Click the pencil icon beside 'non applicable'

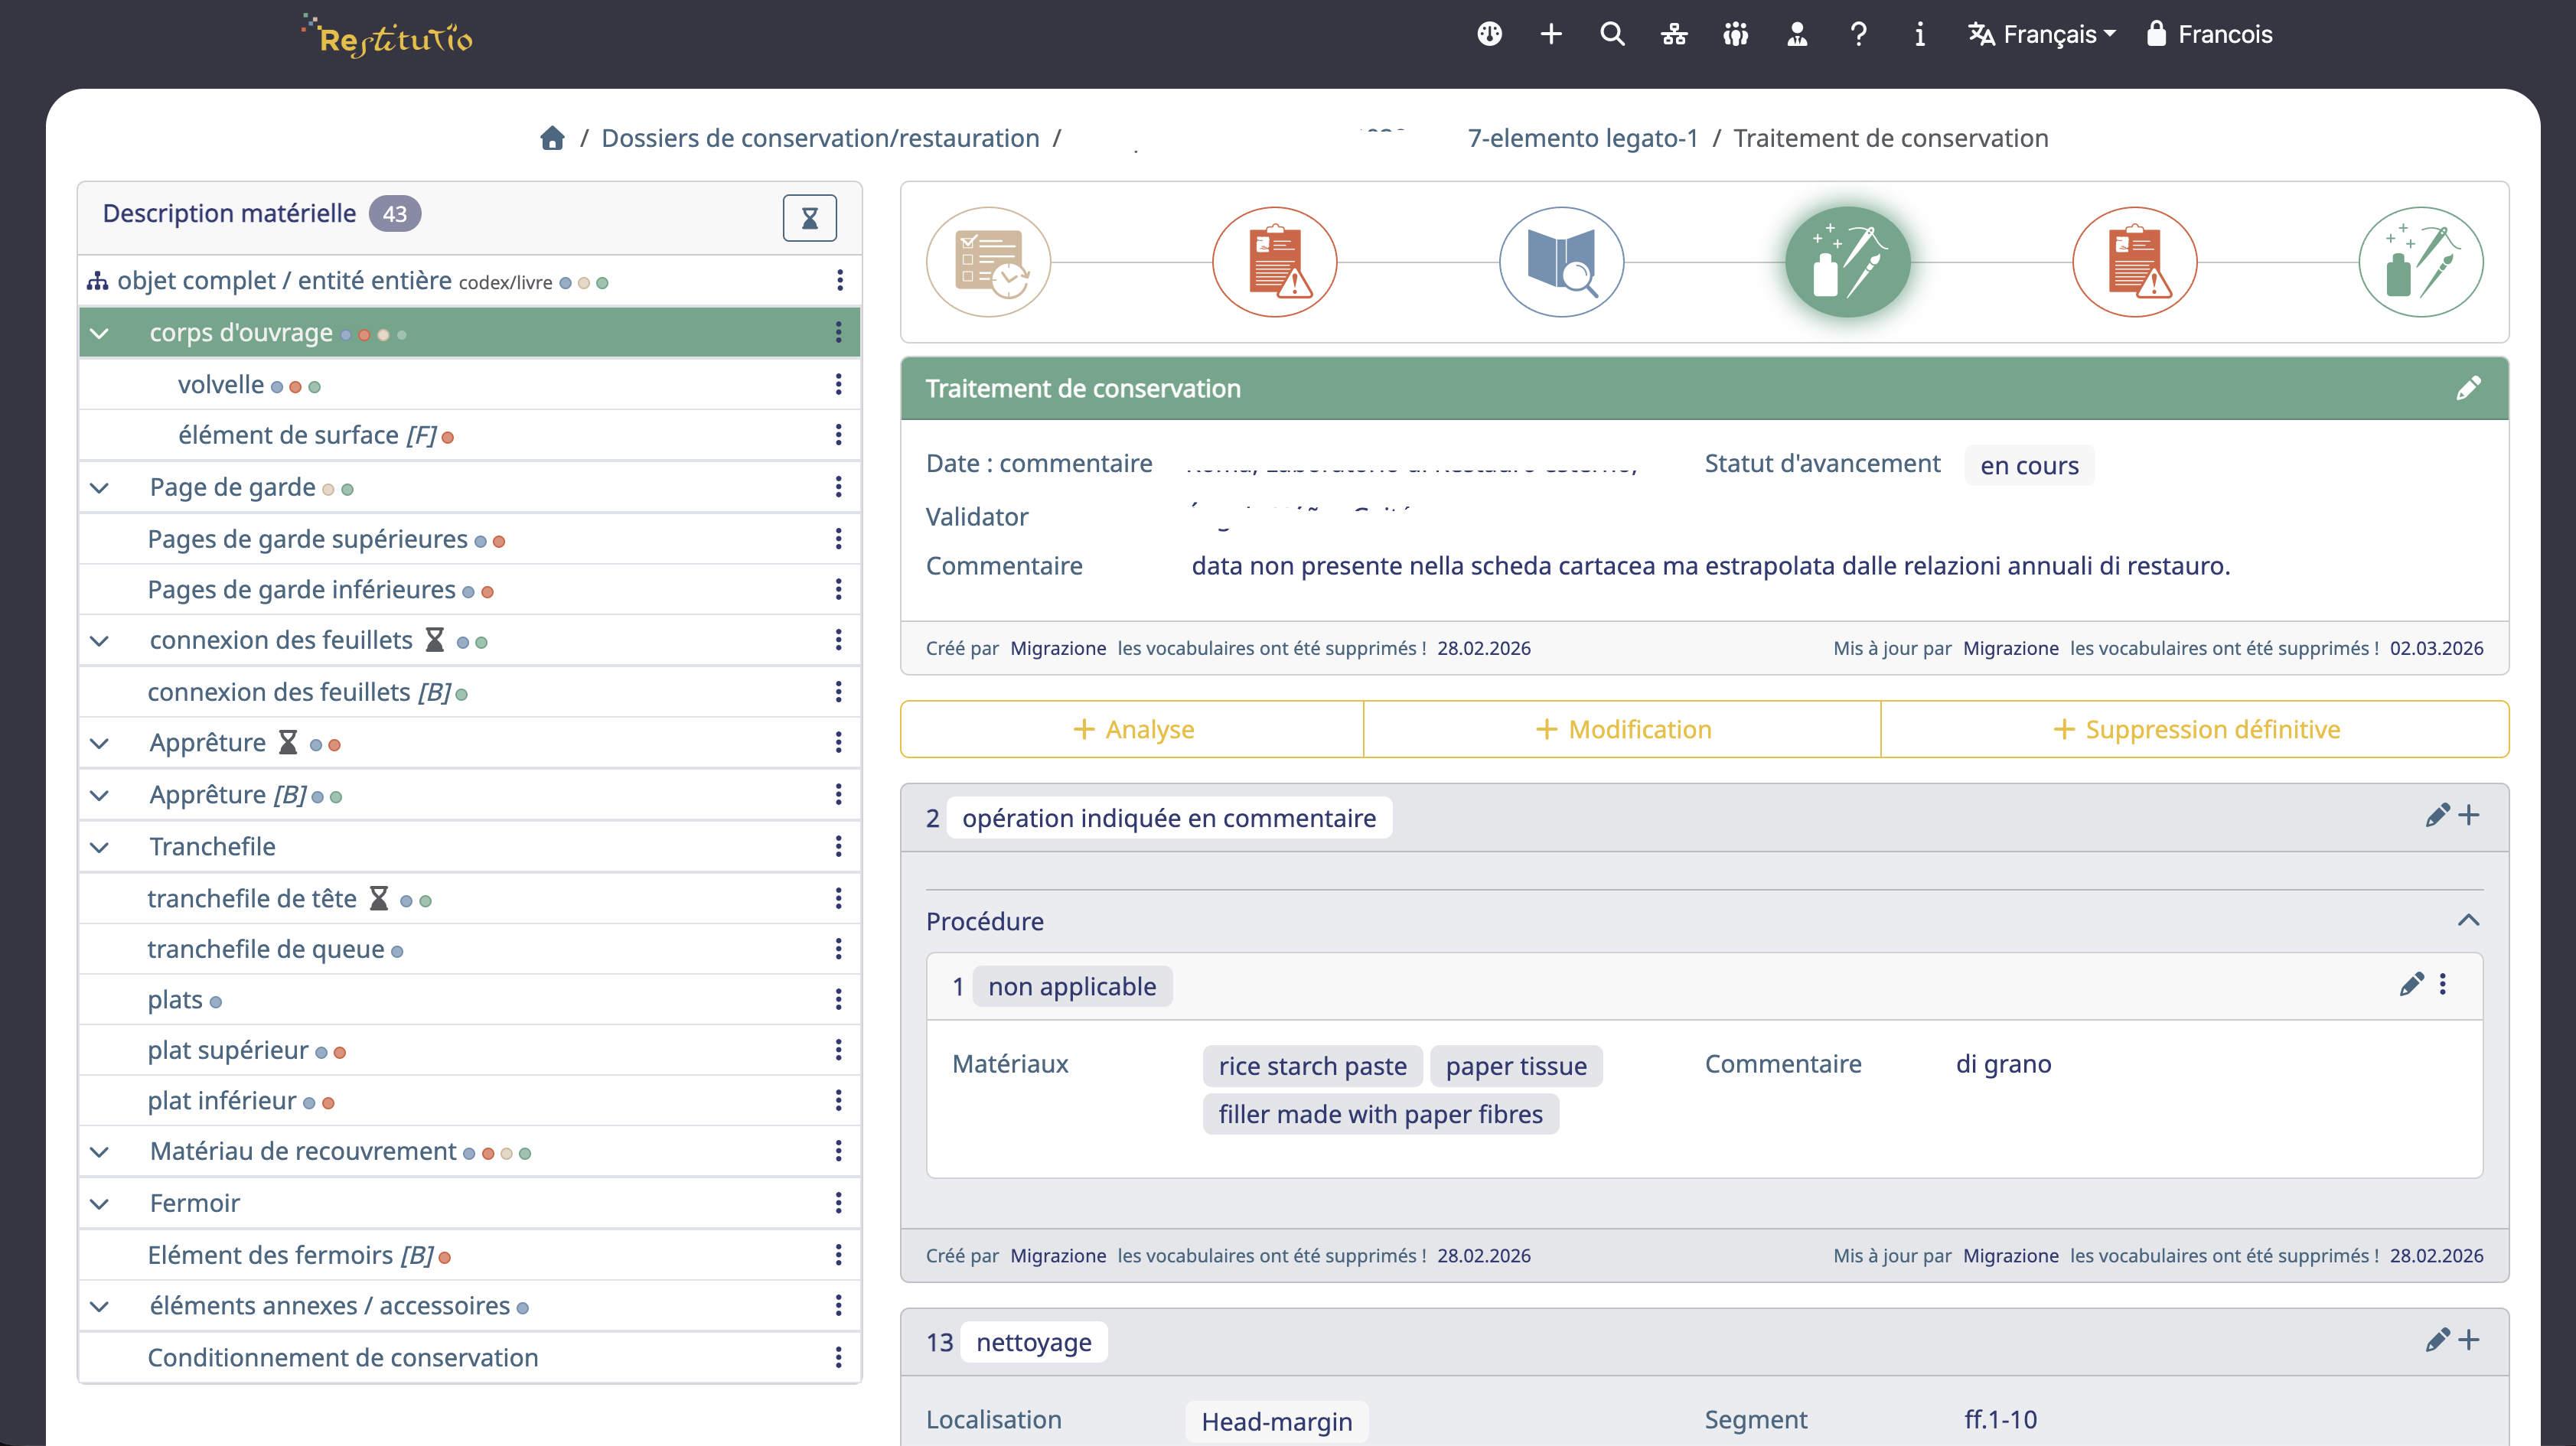coord(2412,984)
